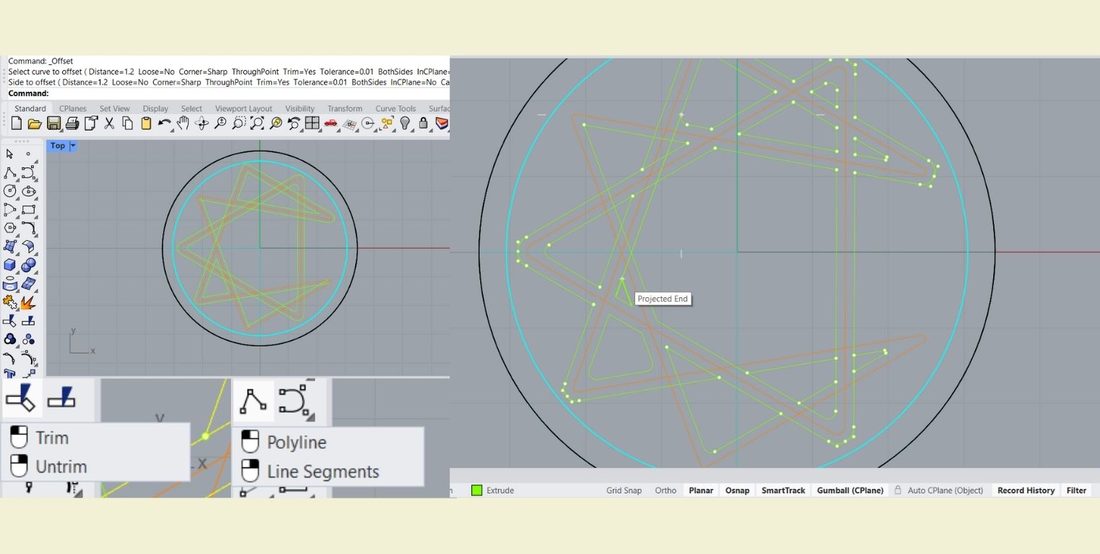
Task: Click the enlarged Split icon beside Trim
Action: pos(61,397)
